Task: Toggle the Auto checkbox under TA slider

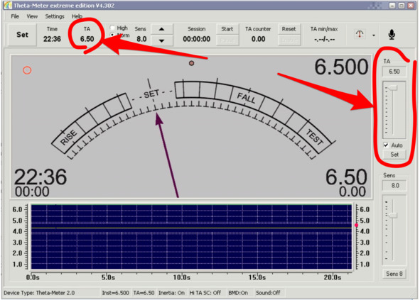Action: [x=386, y=145]
